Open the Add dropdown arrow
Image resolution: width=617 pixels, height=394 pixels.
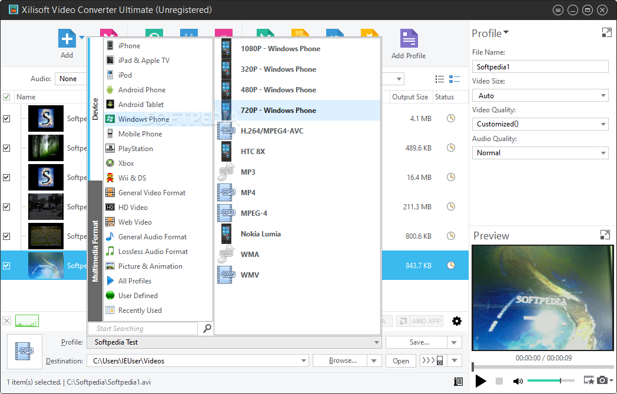[82, 38]
